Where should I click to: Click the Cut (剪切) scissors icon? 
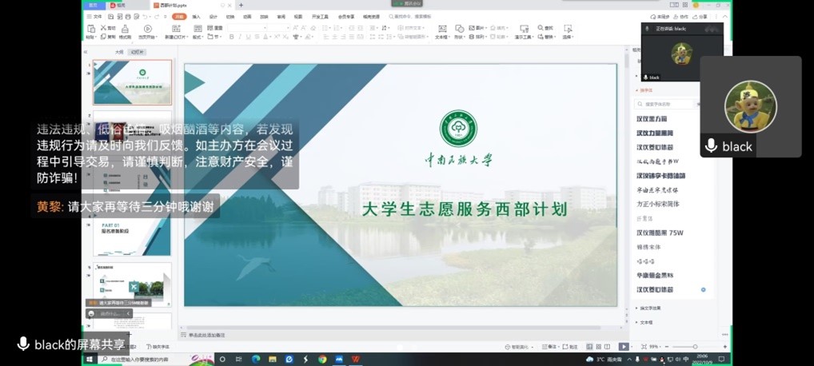pos(108,28)
